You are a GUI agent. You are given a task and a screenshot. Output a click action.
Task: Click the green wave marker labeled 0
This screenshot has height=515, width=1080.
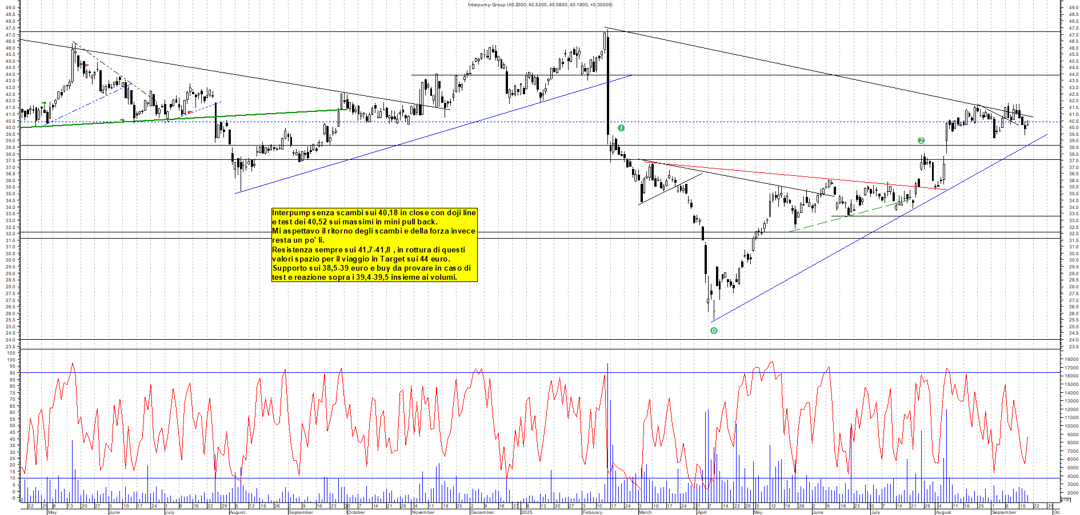click(714, 331)
